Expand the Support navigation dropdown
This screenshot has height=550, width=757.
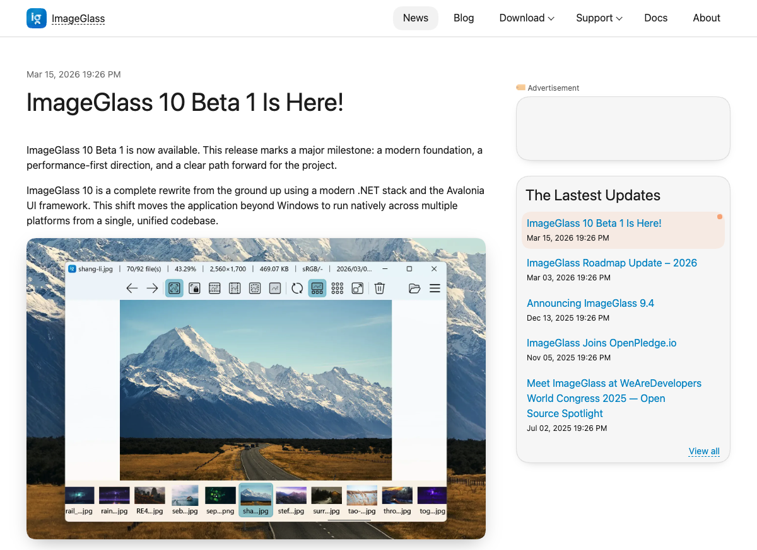pos(599,18)
